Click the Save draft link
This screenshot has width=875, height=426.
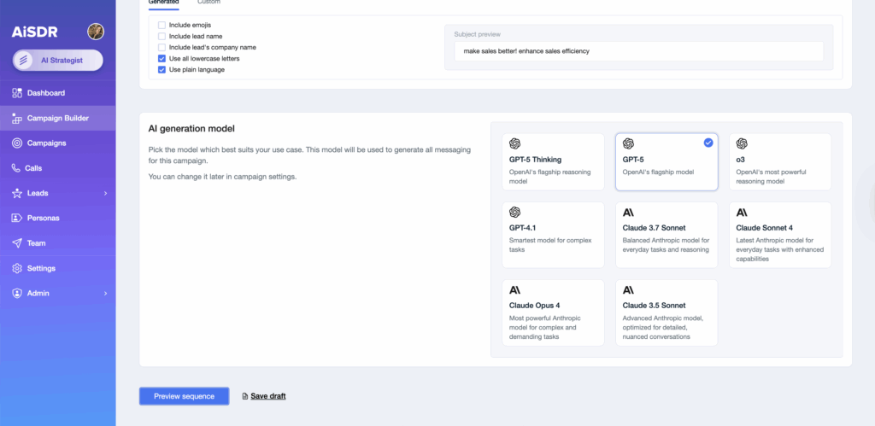click(267, 396)
